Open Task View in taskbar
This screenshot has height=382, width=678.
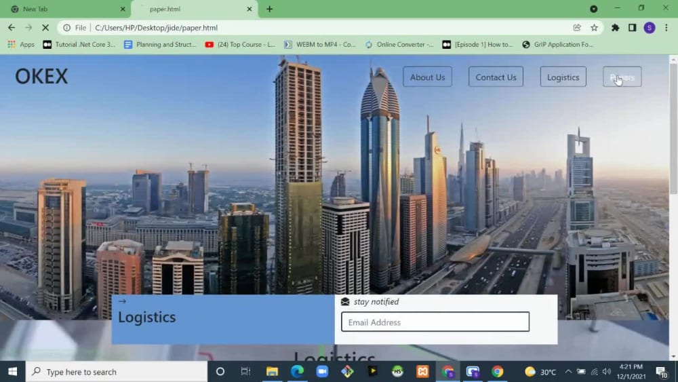pos(245,372)
